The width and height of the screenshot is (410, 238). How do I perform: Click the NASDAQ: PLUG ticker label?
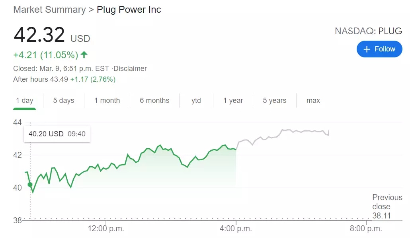(368, 31)
